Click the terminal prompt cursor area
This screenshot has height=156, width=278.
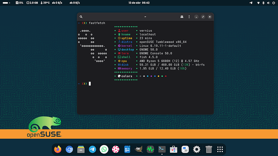point(90,84)
